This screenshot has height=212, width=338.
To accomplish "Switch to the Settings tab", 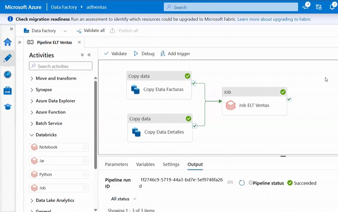I will tap(171, 164).
